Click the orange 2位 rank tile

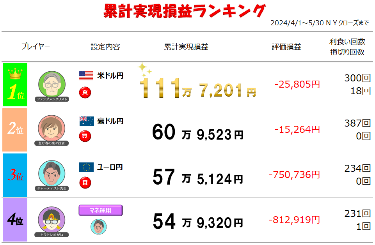pyautogui.click(x=15, y=130)
